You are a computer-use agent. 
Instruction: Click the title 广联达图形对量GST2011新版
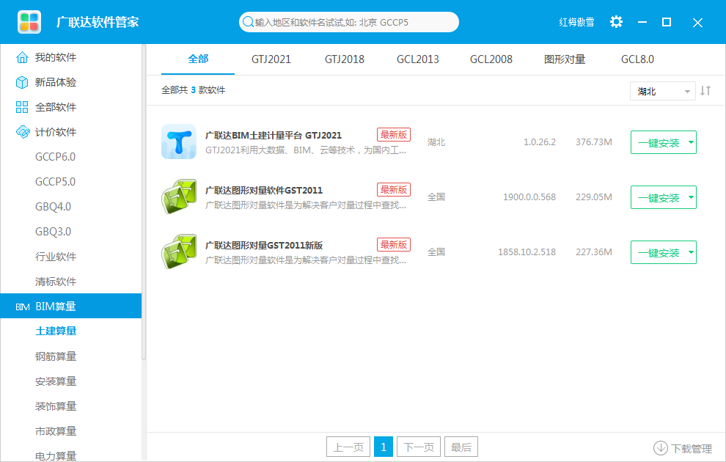tap(264, 246)
